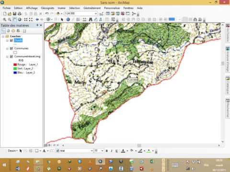The image size is (230, 172).
Task: Open the Windows Start button
Action: (x=4, y=165)
